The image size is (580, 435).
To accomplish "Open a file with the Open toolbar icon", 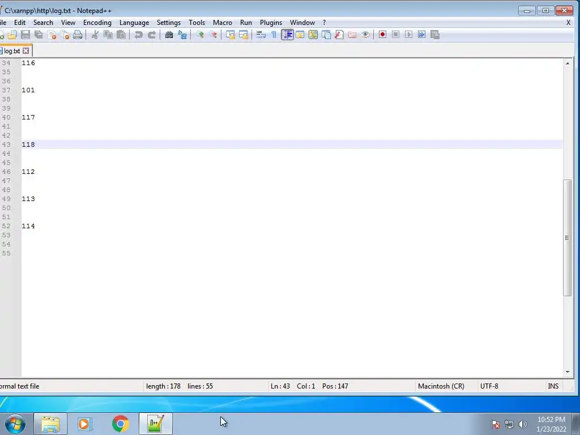I will coord(12,35).
